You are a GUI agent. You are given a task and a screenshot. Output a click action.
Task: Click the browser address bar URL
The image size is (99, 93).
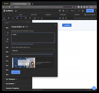pos(39,7)
